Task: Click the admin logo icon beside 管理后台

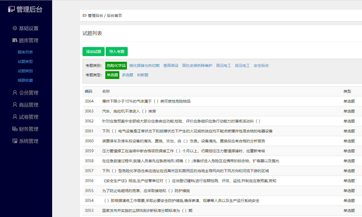Action: [x=11, y=9]
